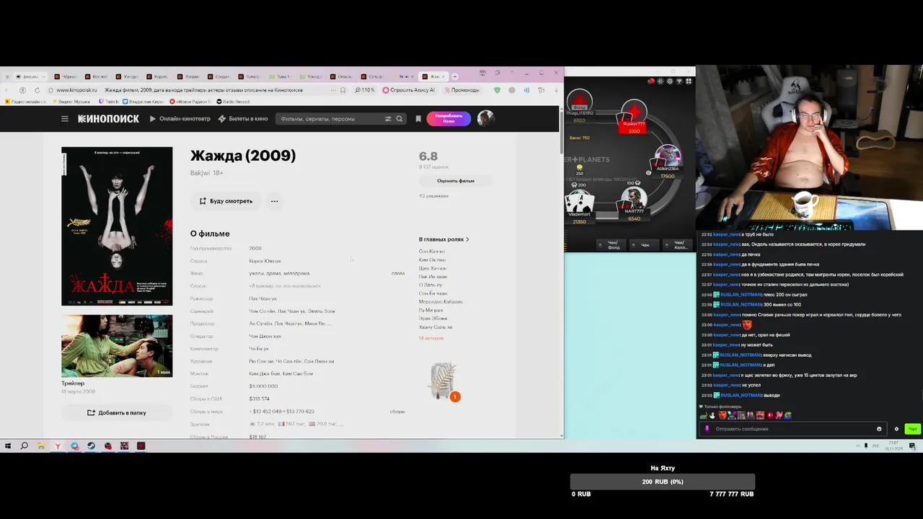Click the Жажда movie poster
Screen dimensions: 923x519
point(117,226)
